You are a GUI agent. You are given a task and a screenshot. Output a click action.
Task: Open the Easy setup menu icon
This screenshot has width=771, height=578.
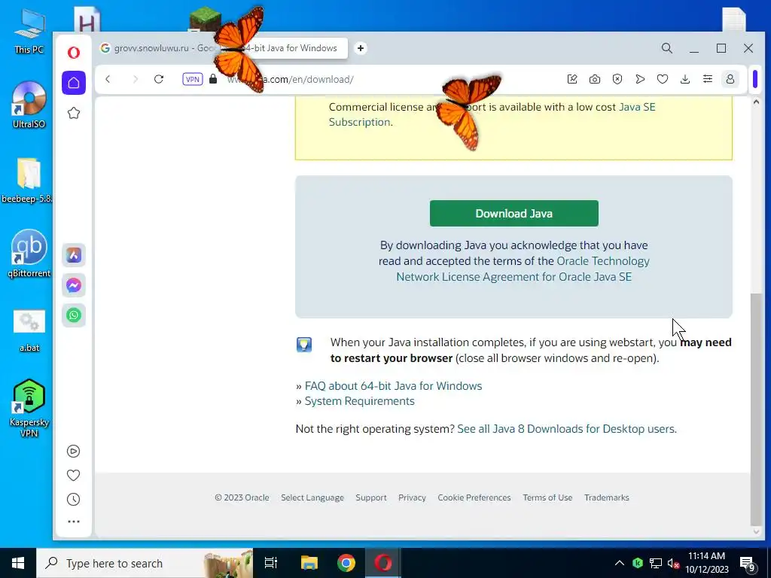pyautogui.click(x=708, y=79)
